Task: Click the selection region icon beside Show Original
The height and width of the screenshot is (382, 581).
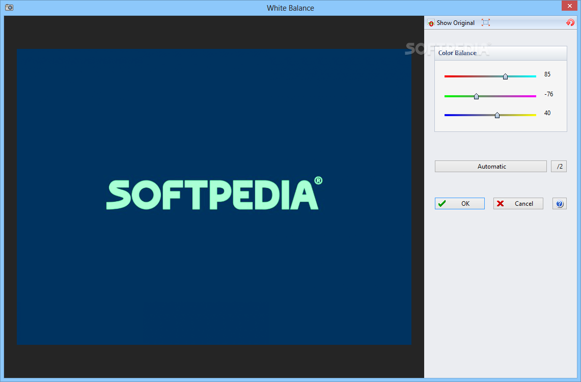Action: pyautogui.click(x=485, y=22)
